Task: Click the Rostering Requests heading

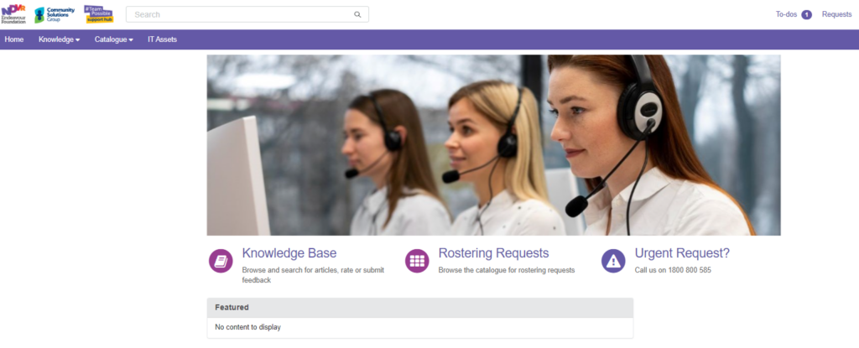Action: point(493,253)
